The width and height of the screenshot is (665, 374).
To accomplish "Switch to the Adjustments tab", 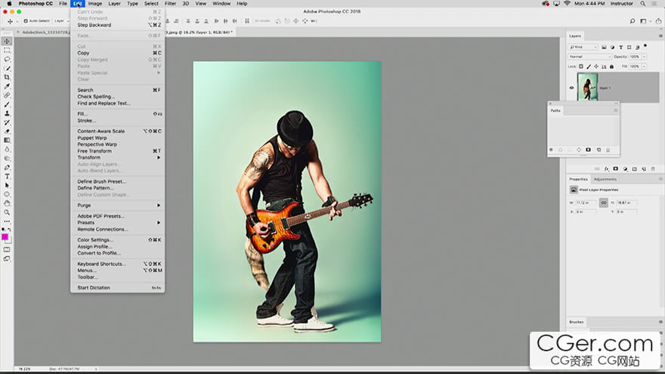I will pyautogui.click(x=605, y=179).
